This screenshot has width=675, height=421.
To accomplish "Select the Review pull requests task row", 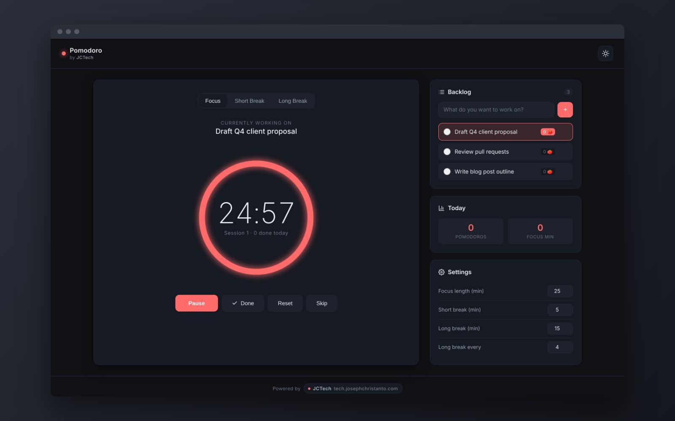I will 505,152.
